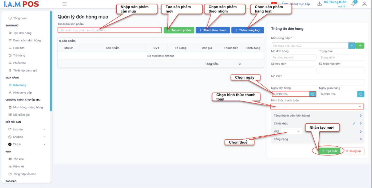372x188 pixels.
Task: Click the download icon in top bar
Action: point(319,4)
